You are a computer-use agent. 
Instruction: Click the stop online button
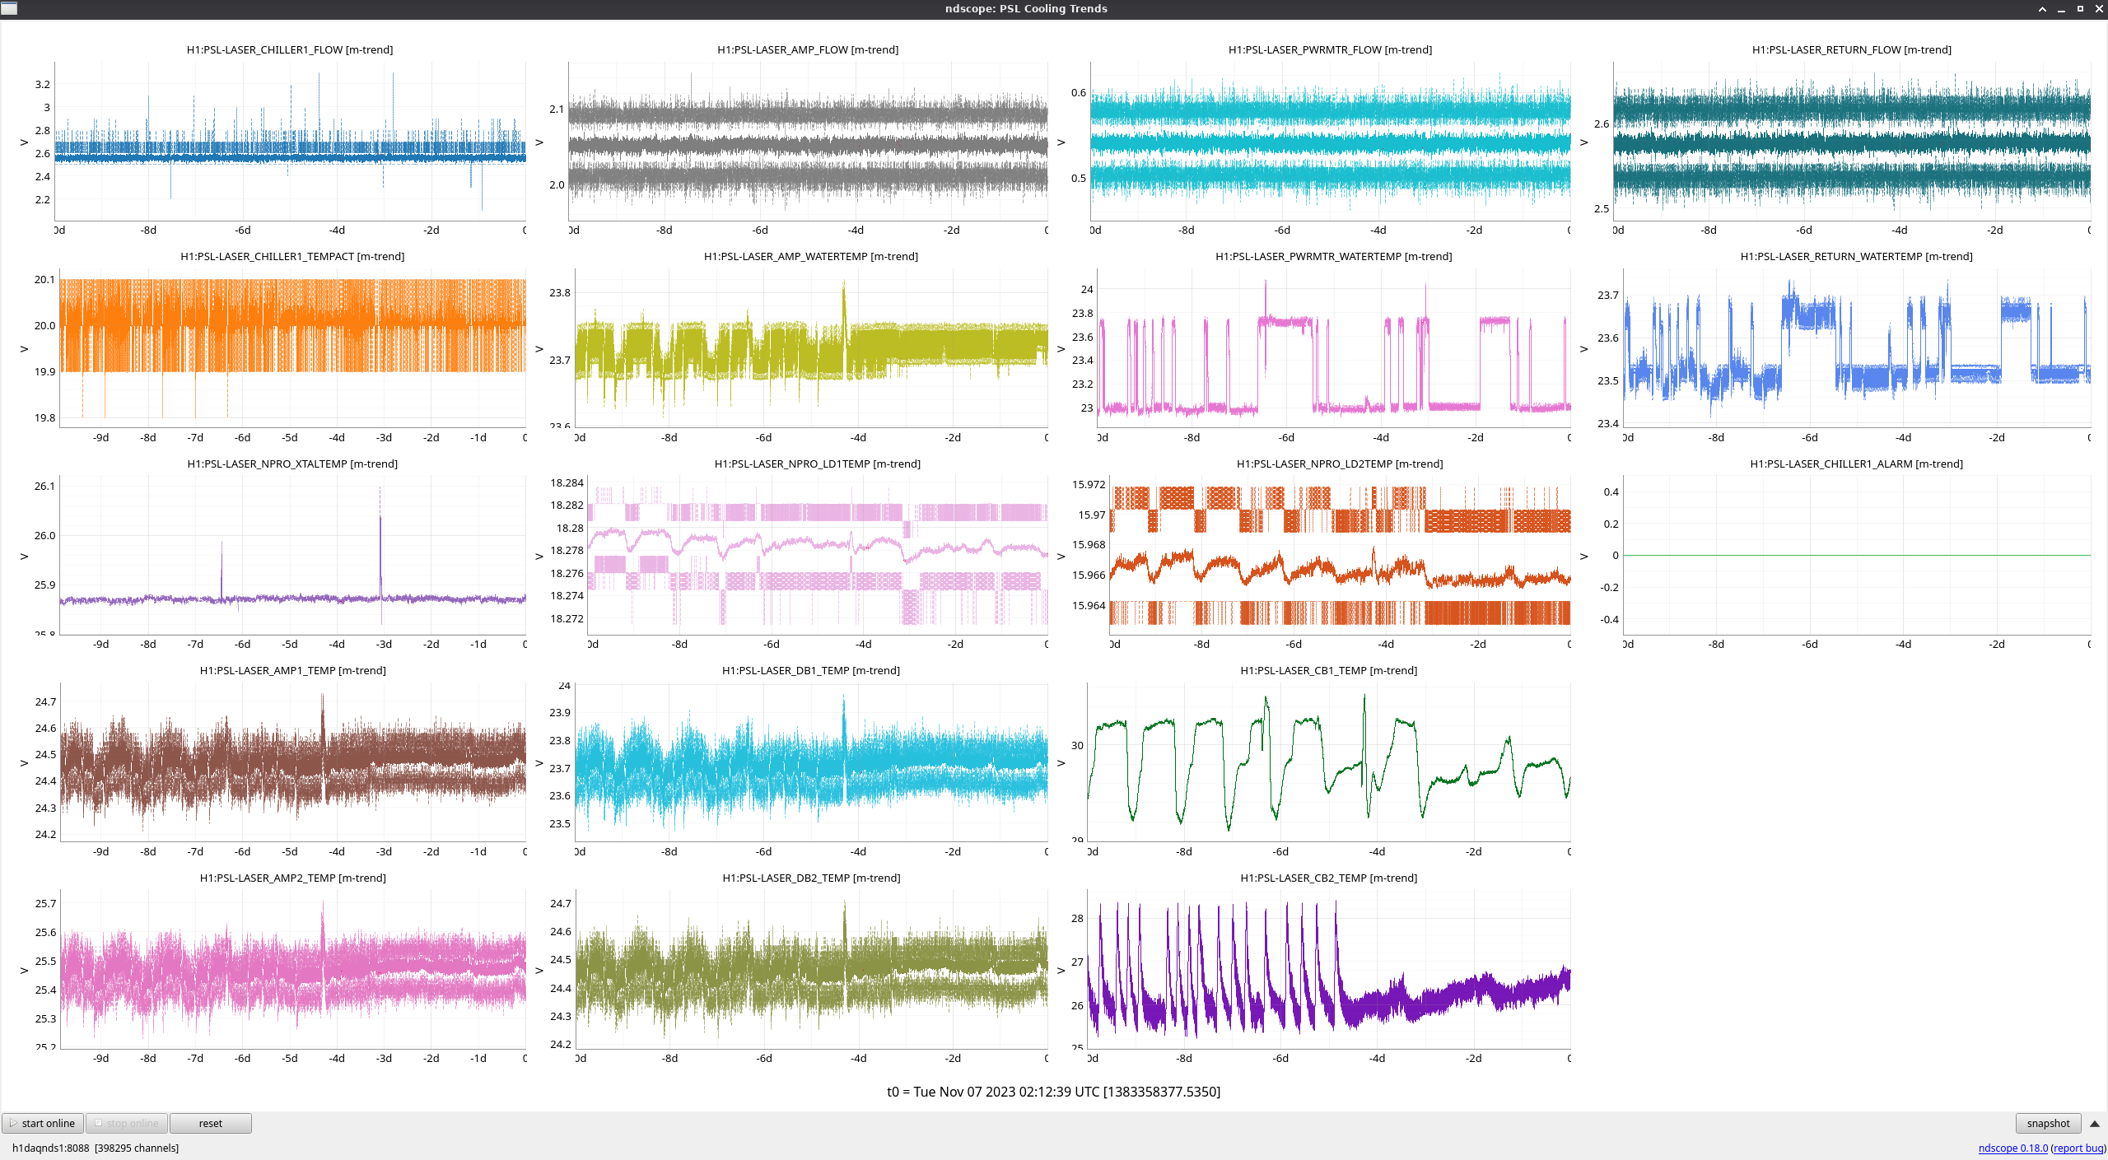coord(127,1123)
